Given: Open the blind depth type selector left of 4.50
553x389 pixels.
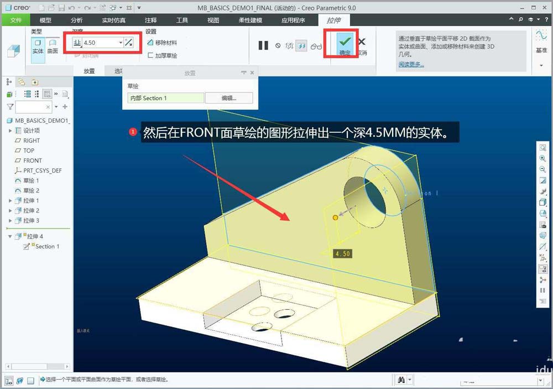Looking at the screenshot, I should click(x=77, y=43).
